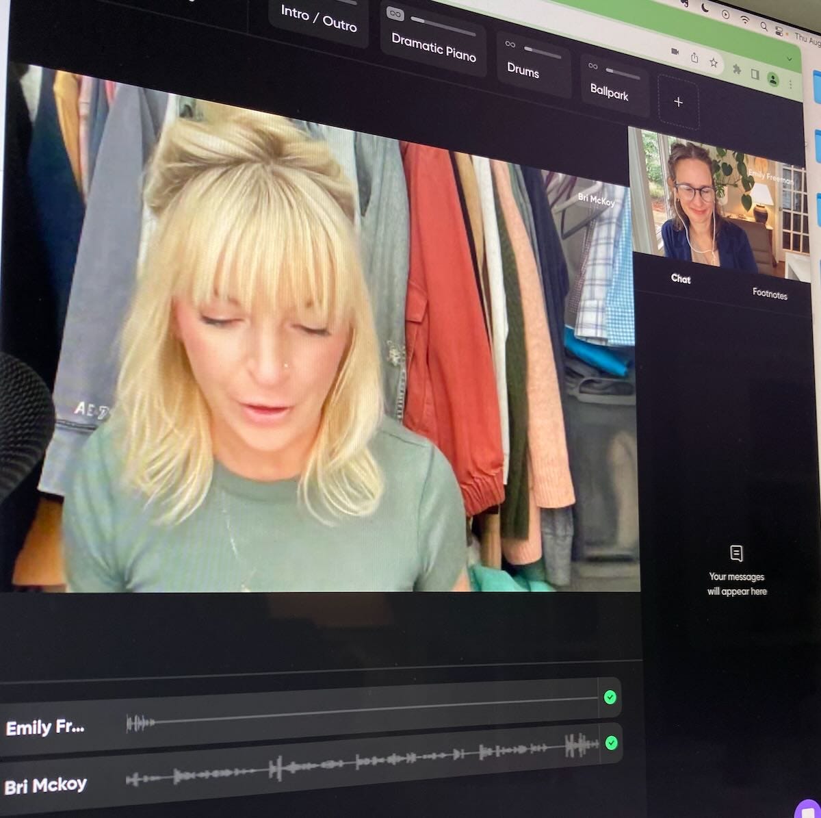Click the browser share page icon
821x818 pixels.
[x=694, y=57]
